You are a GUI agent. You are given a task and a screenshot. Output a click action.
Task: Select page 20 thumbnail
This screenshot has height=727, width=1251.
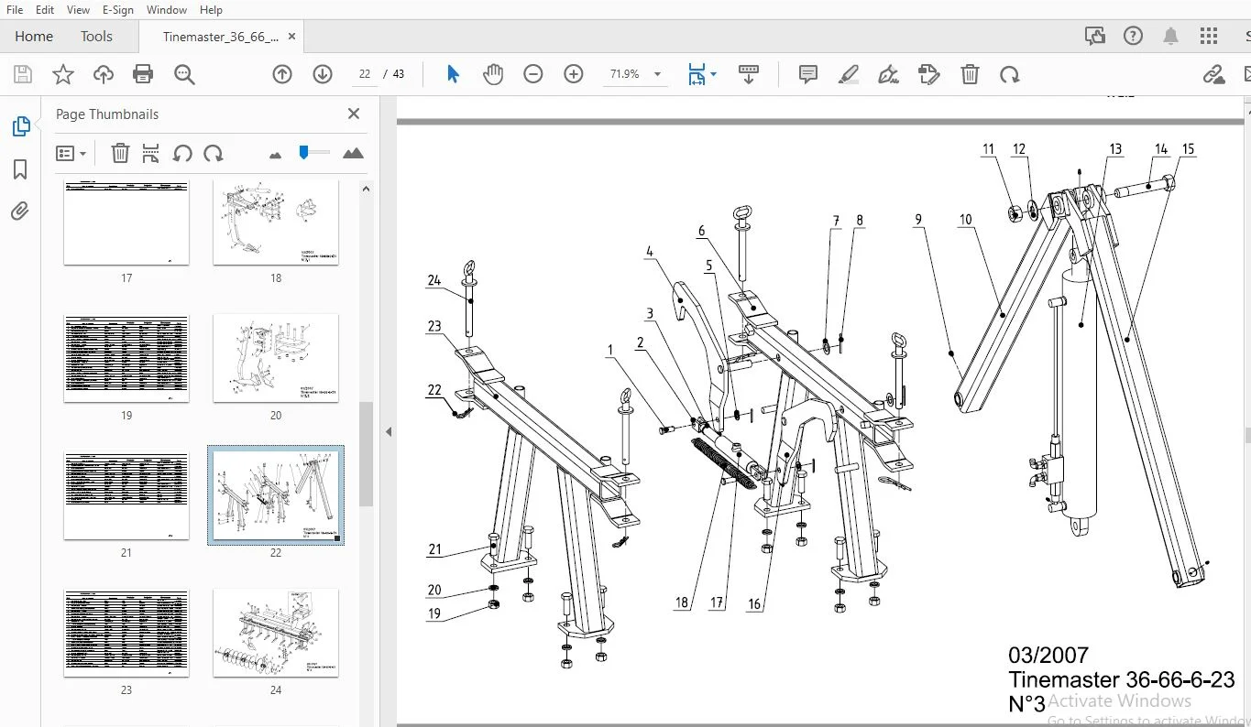276,358
